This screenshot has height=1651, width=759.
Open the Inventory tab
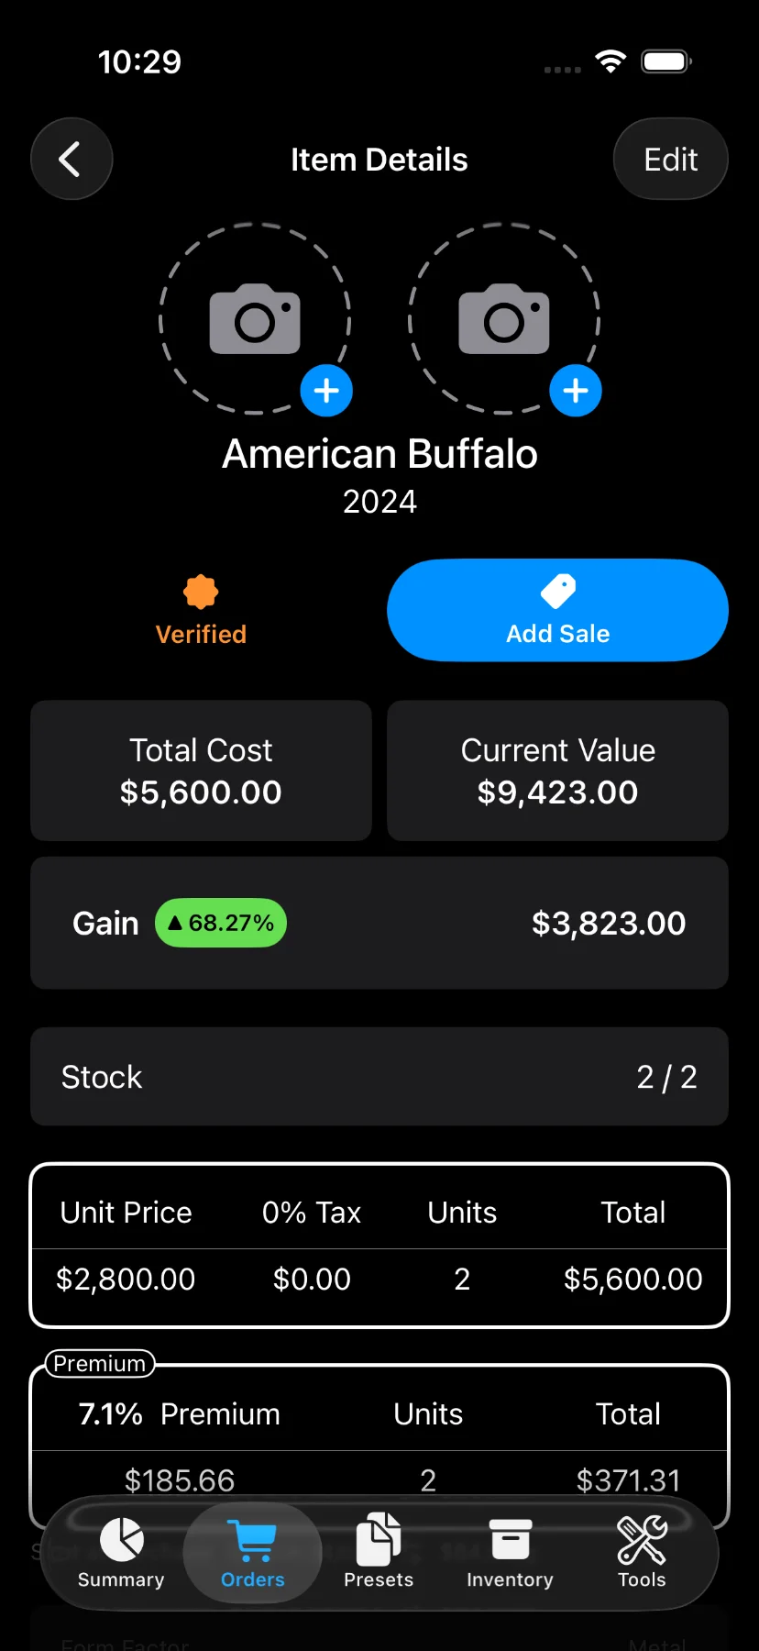pyautogui.click(x=510, y=1554)
